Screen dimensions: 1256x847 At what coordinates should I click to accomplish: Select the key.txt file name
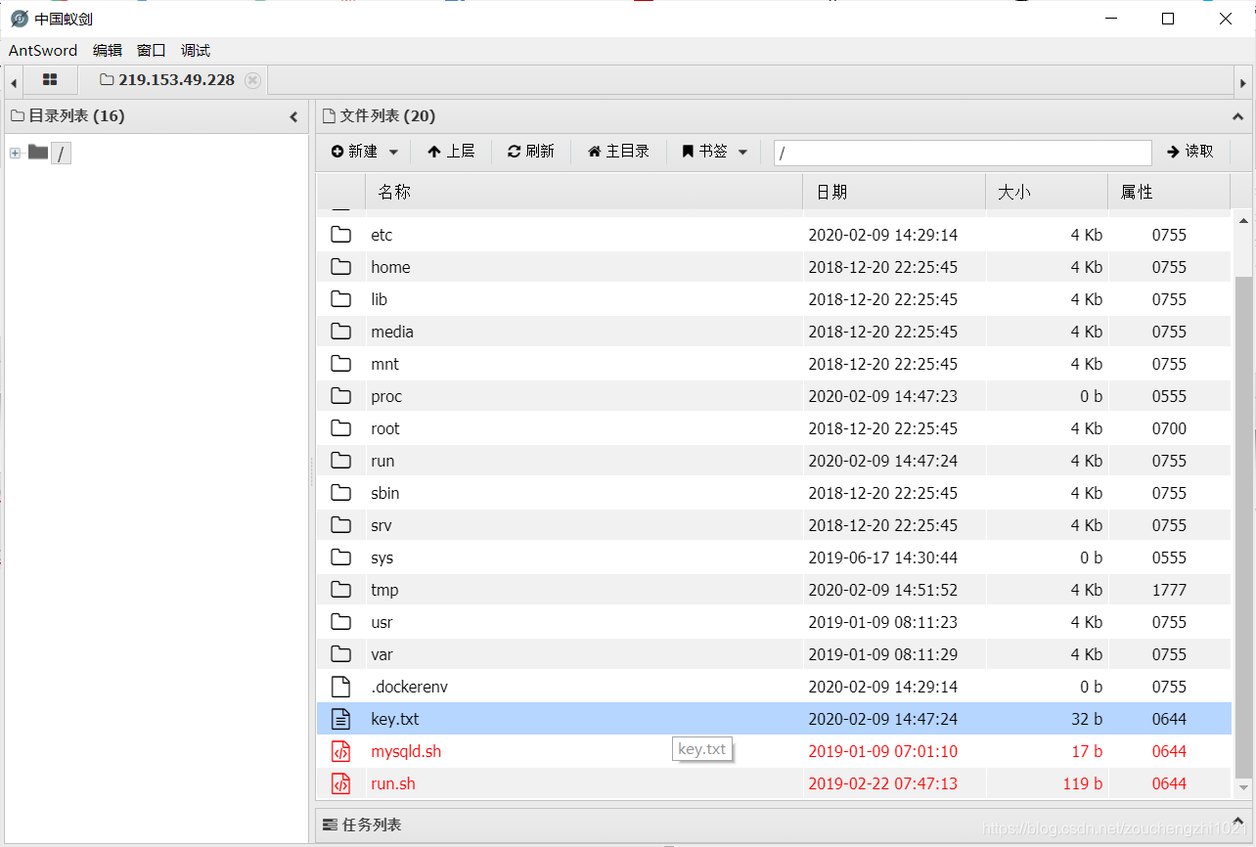[x=394, y=719]
